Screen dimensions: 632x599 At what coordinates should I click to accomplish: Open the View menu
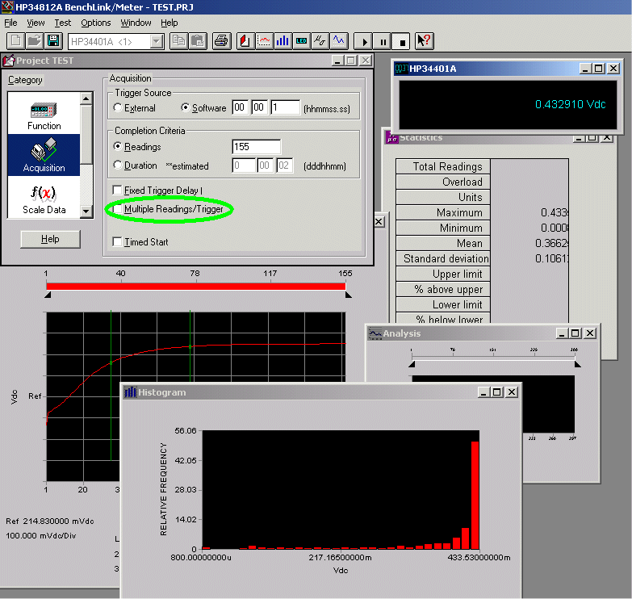(x=36, y=23)
